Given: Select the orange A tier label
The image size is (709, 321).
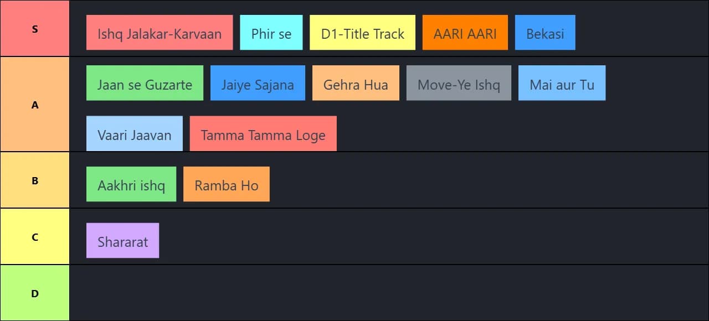Looking at the screenshot, I should (x=35, y=104).
